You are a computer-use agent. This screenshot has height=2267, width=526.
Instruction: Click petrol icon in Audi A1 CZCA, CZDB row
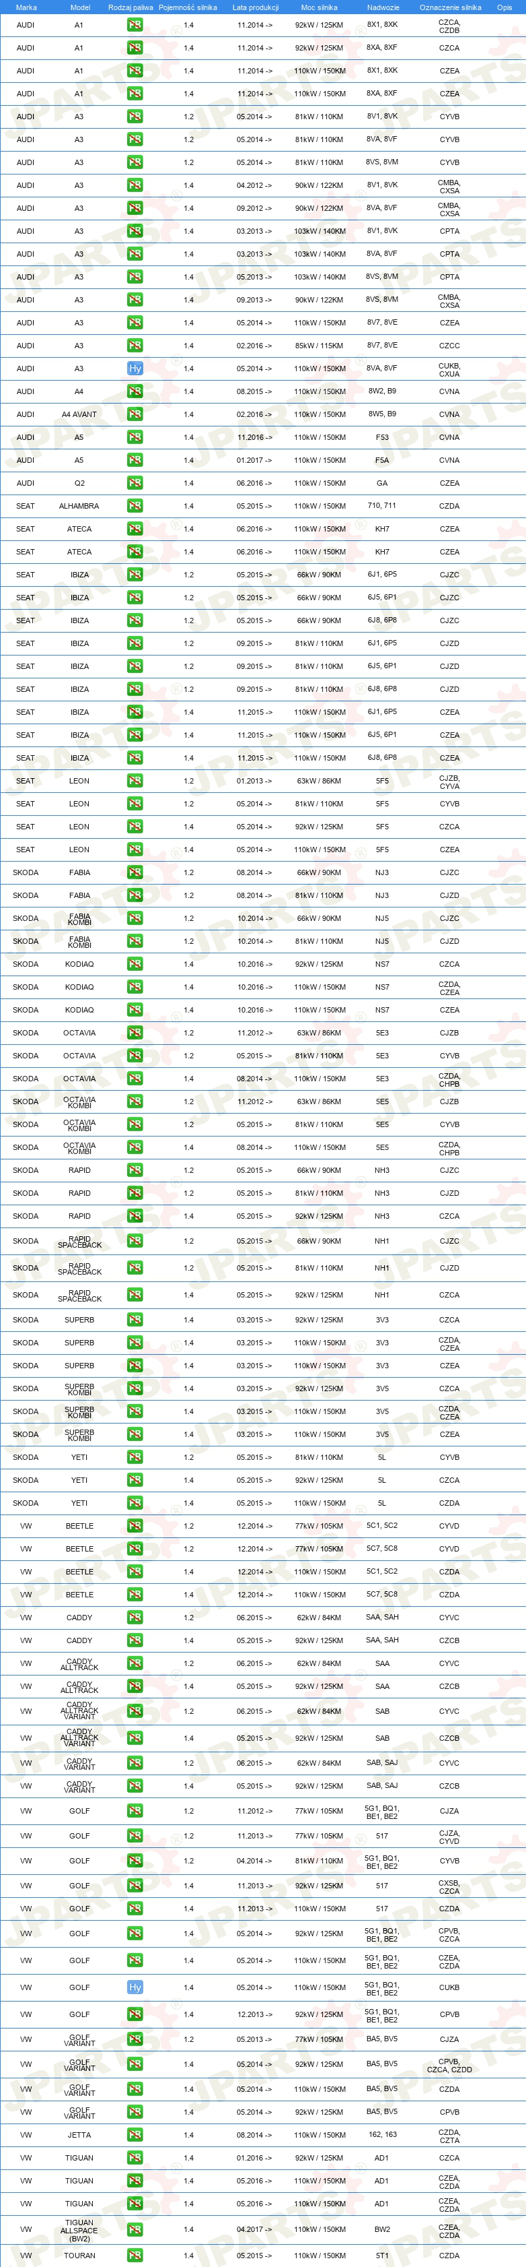135,26
